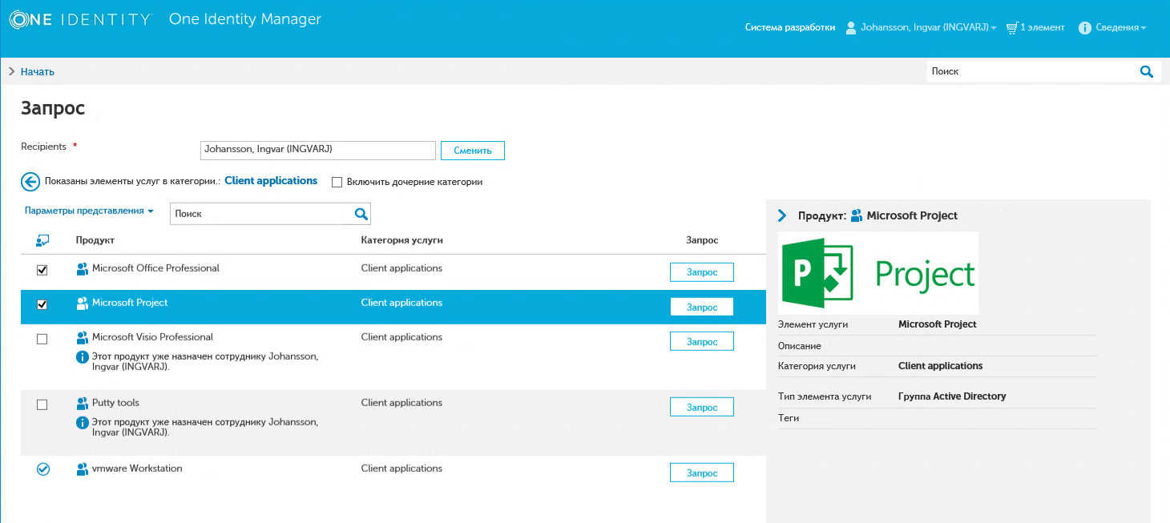Select the vmware Workstation row text
The width and height of the screenshot is (1170, 523).
point(137,469)
